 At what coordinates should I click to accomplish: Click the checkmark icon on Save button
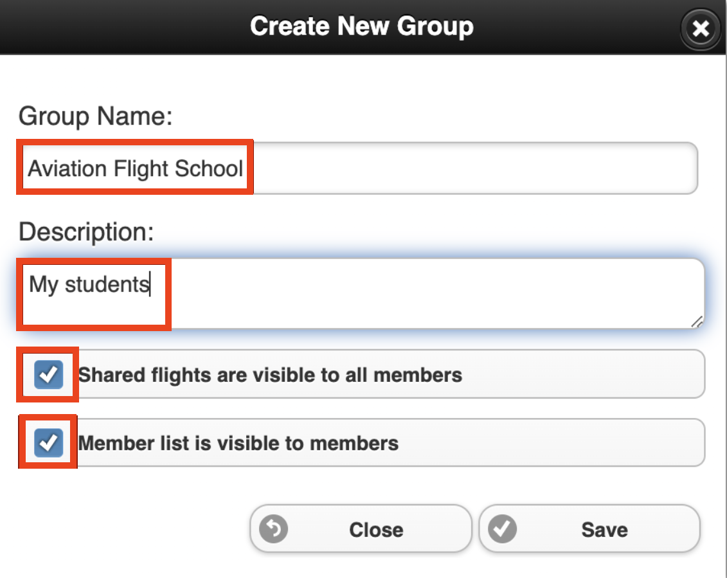point(502,529)
